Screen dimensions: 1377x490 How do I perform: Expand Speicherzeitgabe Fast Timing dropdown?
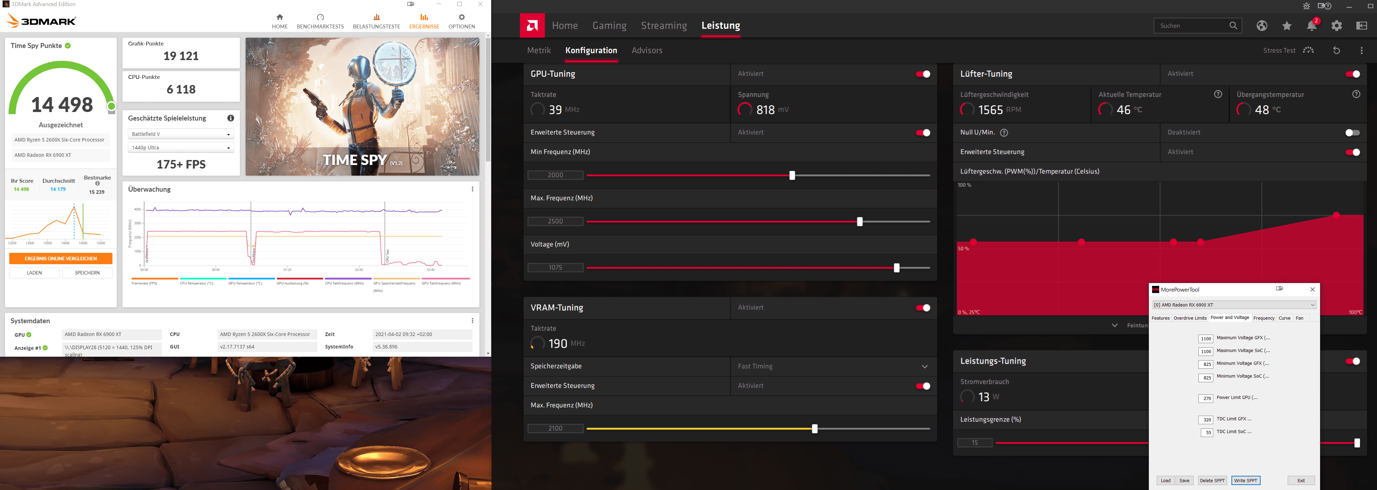[924, 367]
